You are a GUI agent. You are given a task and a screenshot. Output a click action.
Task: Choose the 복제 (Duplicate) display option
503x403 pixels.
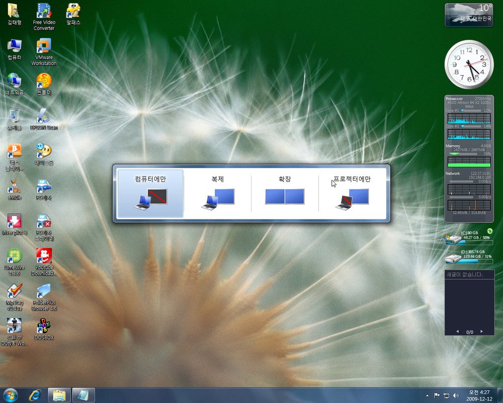(x=217, y=193)
